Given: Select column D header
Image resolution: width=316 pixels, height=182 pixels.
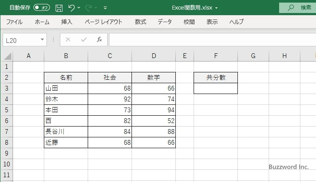Looking at the screenshot, I should pos(154,56).
